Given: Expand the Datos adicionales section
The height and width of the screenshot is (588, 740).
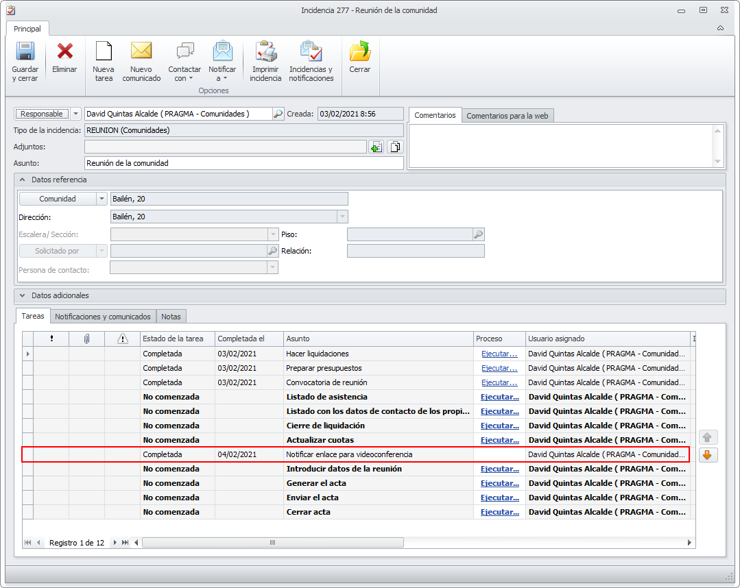Looking at the screenshot, I should coord(22,296).
